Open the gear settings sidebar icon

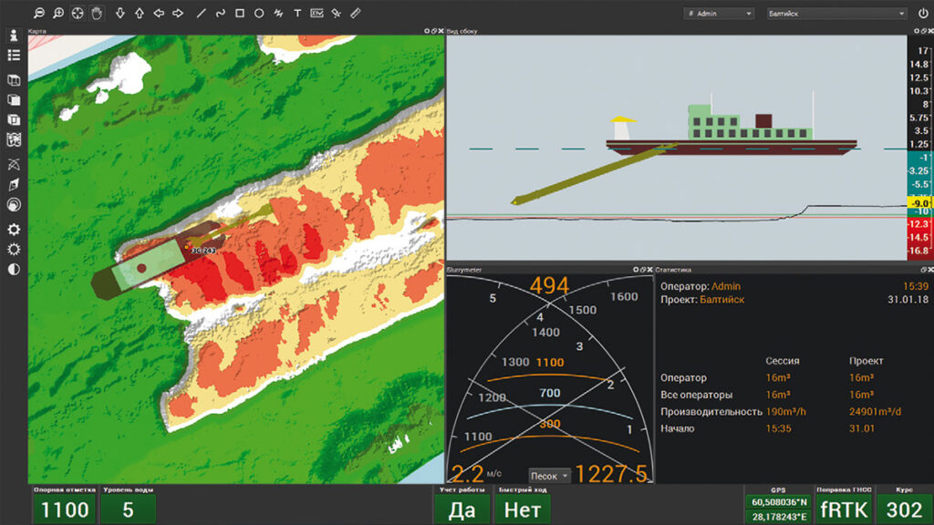(x=14, y=229)
